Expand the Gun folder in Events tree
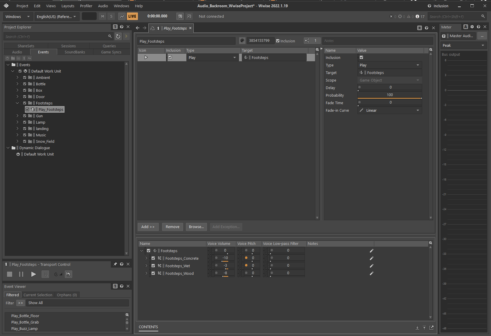Screen dimensions: 491x336 pyautogui.click(x=17, y=116)
